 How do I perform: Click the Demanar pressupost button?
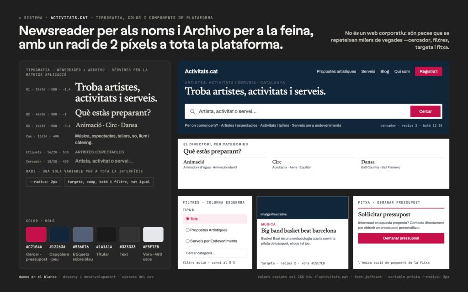coord(401,238)
